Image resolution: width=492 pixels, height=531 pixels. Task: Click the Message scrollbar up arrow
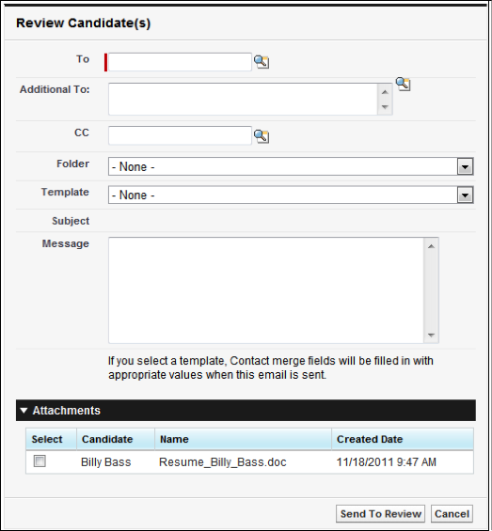[x=431, y=246]
